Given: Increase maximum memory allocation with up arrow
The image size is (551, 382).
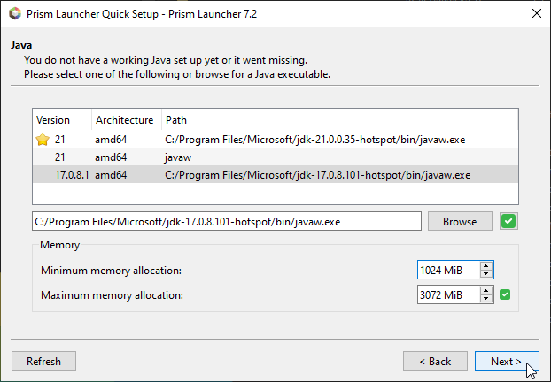Looking at the screenshot, I should point(486,290).
